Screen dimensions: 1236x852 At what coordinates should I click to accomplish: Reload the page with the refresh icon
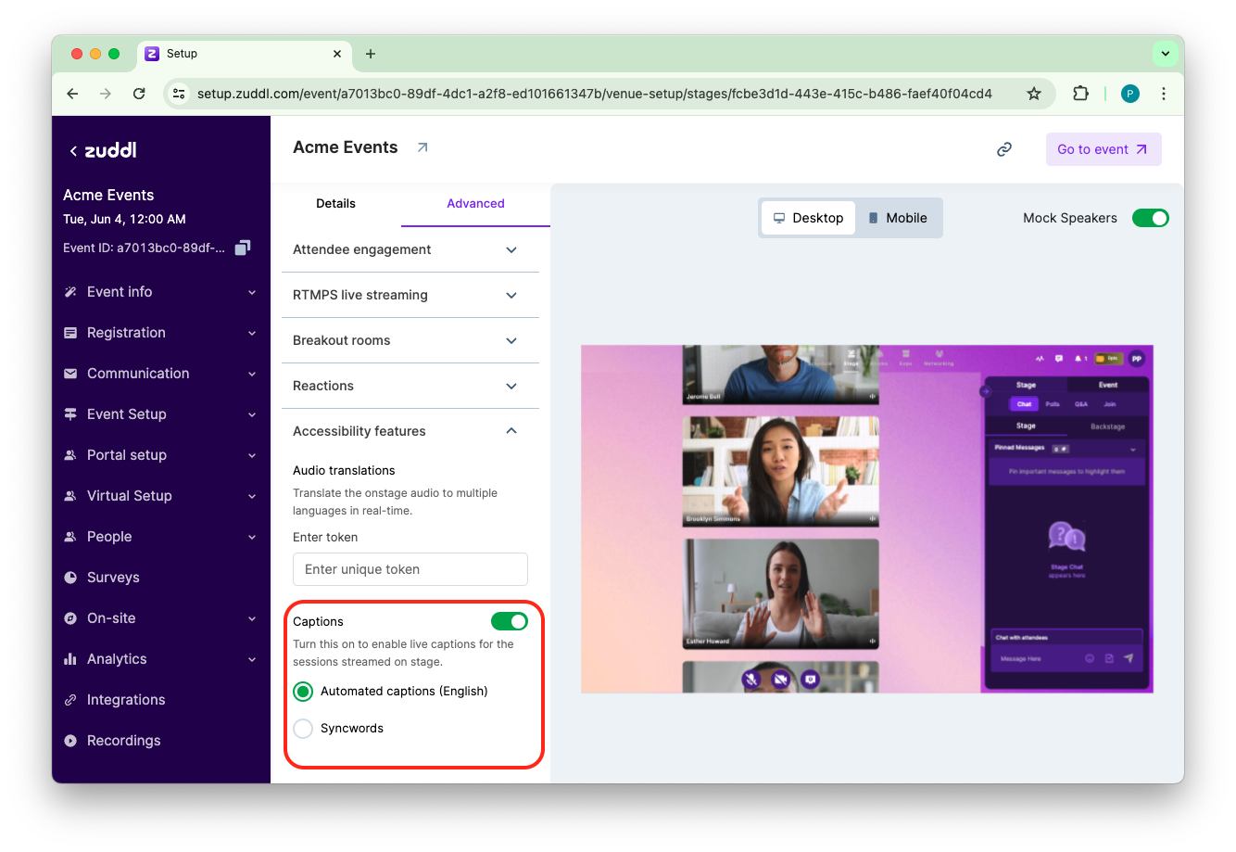coord(139,94)
